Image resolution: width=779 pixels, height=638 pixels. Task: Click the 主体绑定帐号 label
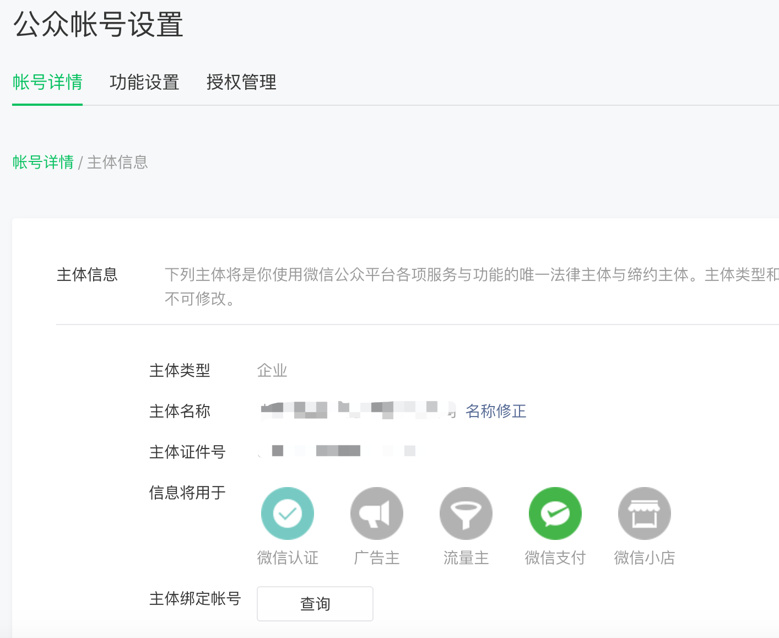[195, 598]
